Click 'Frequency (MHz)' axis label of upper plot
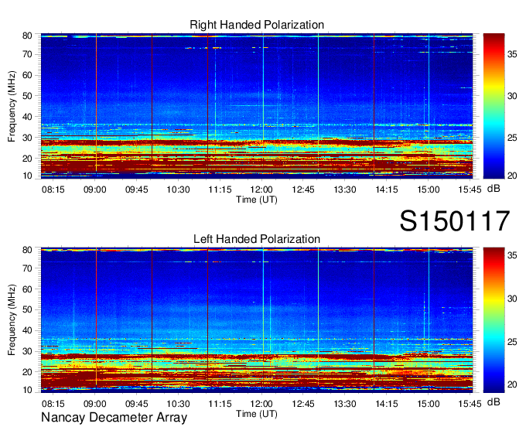This screenshot has height=427, width=526. click(x=12, y=106)
